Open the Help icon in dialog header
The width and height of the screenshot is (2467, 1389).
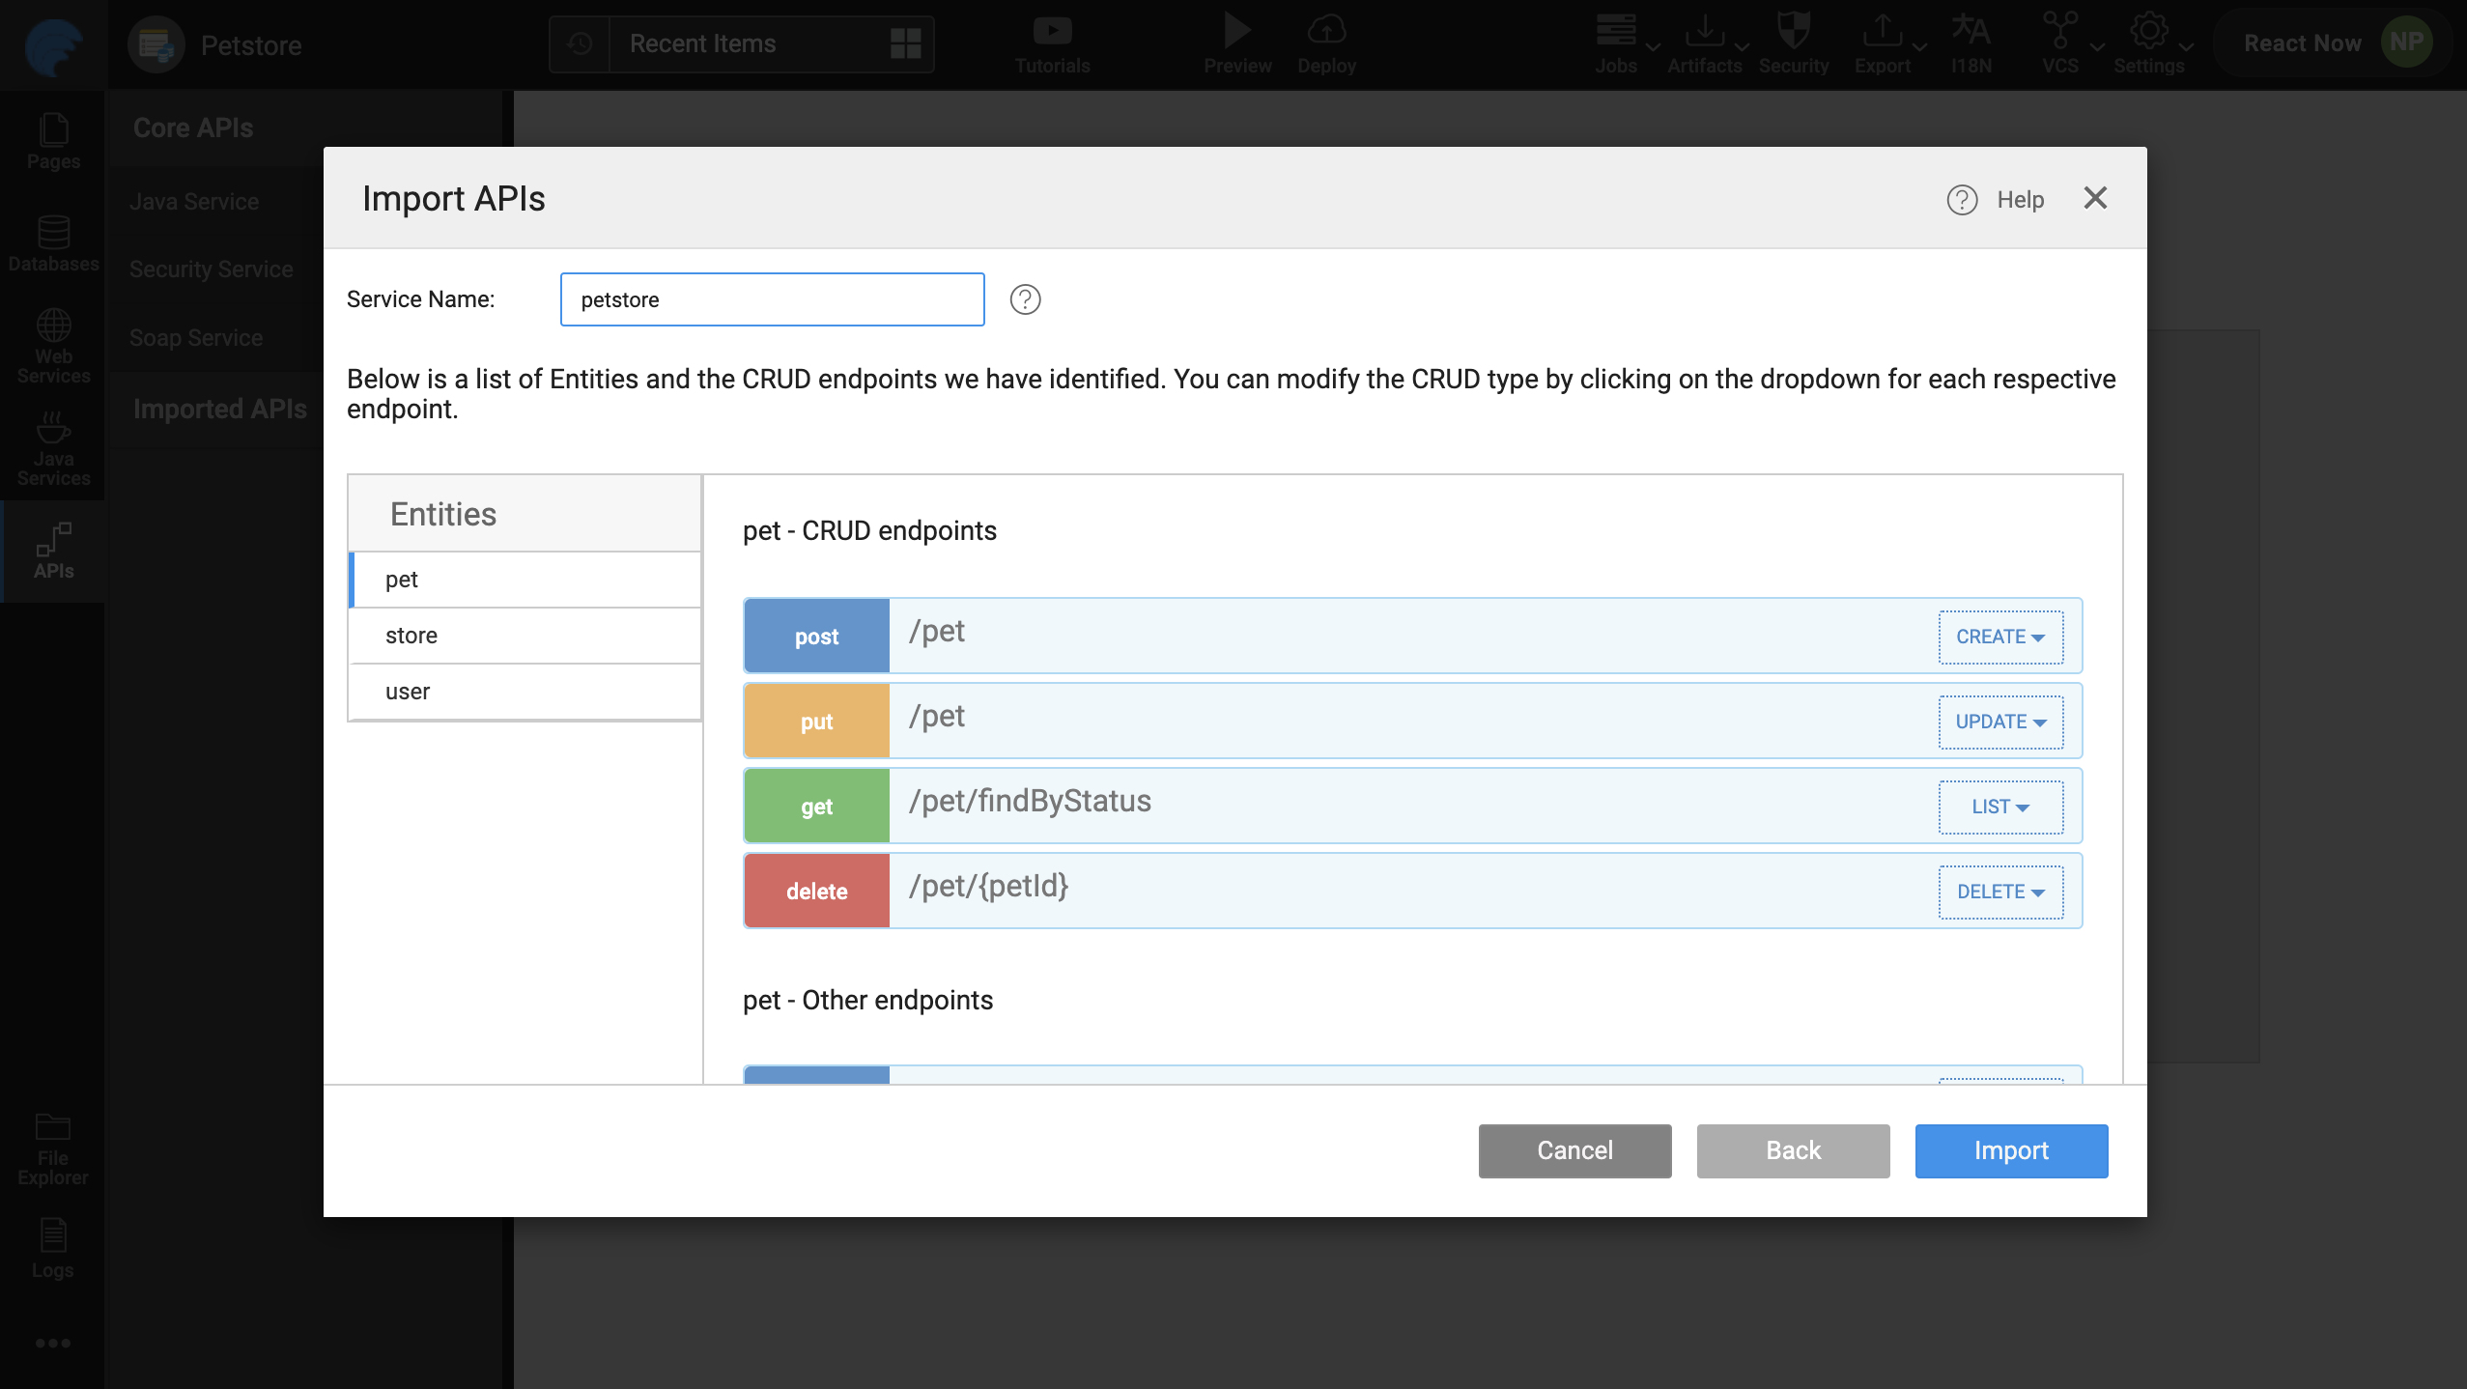click(x=1962, y=200)
